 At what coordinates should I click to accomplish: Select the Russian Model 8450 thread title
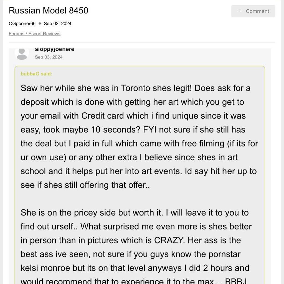(48, 11)
